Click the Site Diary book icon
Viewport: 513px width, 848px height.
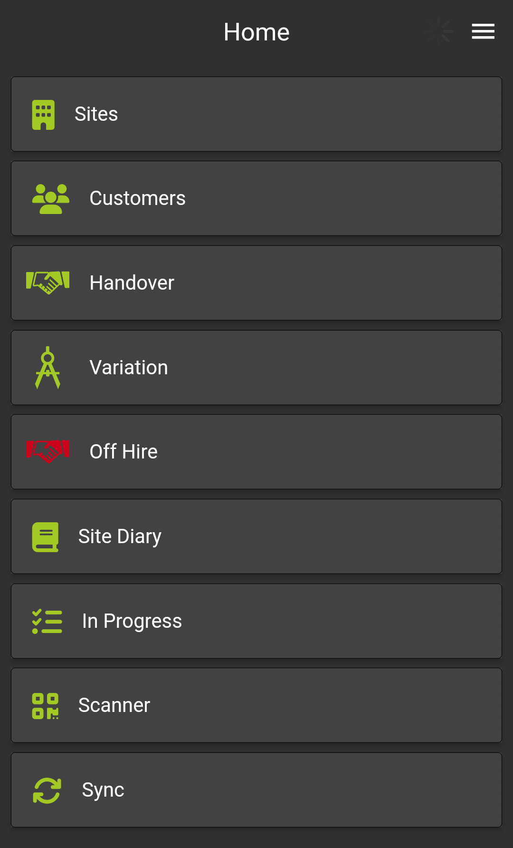(45, 537)
